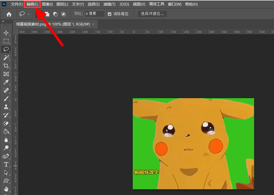Choose Add to selection mode icon
Viewport: 274px width, 195px height.
tap(47, 14)
